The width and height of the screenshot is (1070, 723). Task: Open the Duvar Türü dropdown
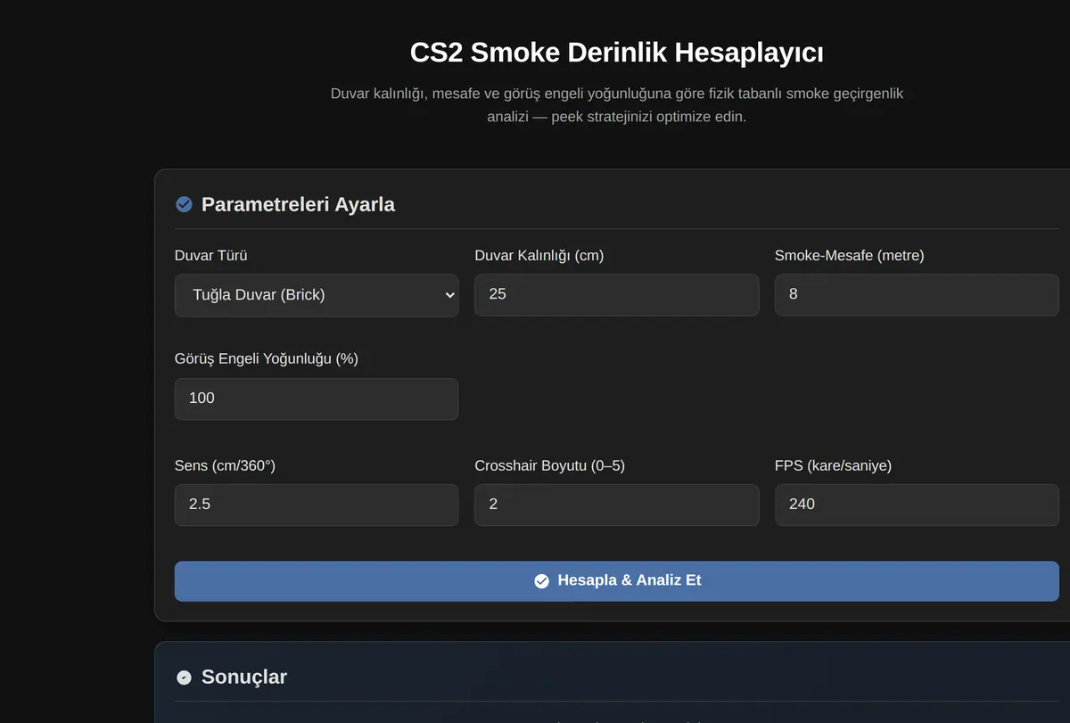[x=317, y=295]
